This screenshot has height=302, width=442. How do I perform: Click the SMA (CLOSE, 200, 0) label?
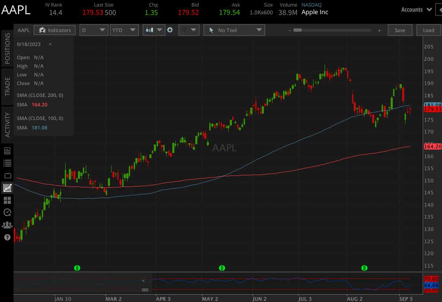pos(40,95)
